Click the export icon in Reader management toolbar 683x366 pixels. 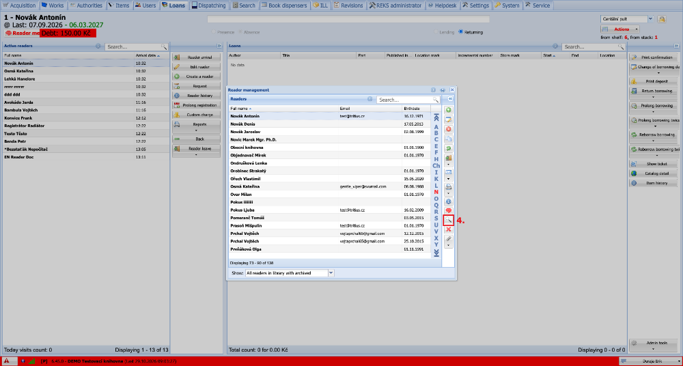(448, 158)
